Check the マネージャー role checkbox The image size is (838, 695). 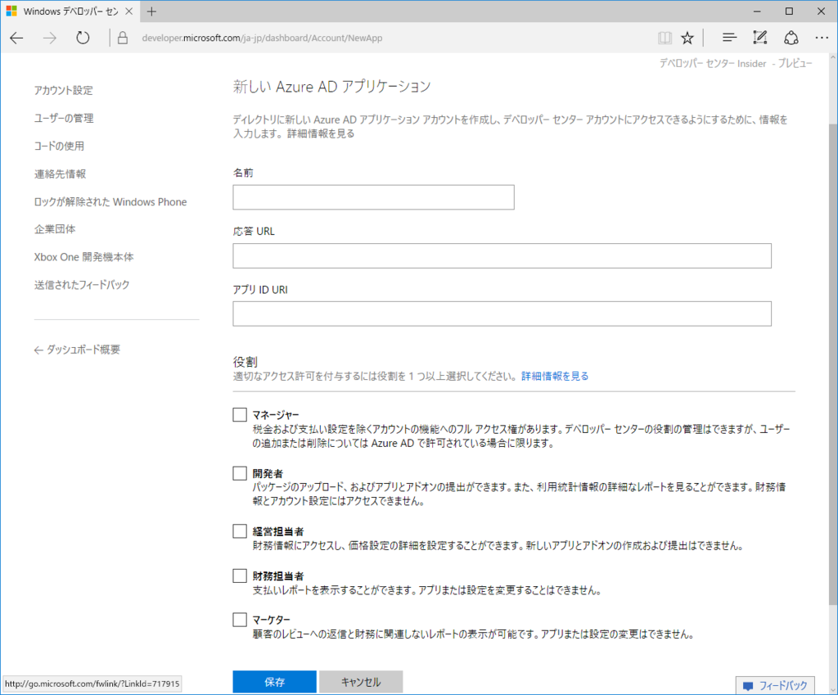coord(240,415)
